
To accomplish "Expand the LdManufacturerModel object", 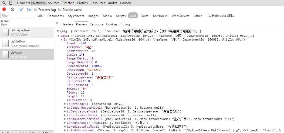I will (65, 119).
